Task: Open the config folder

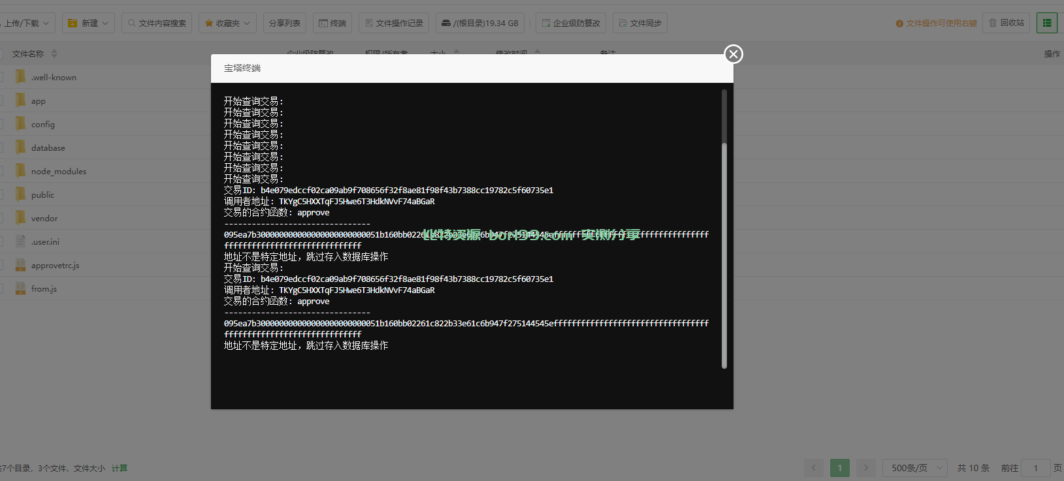Action: click(x=43, y=125)
